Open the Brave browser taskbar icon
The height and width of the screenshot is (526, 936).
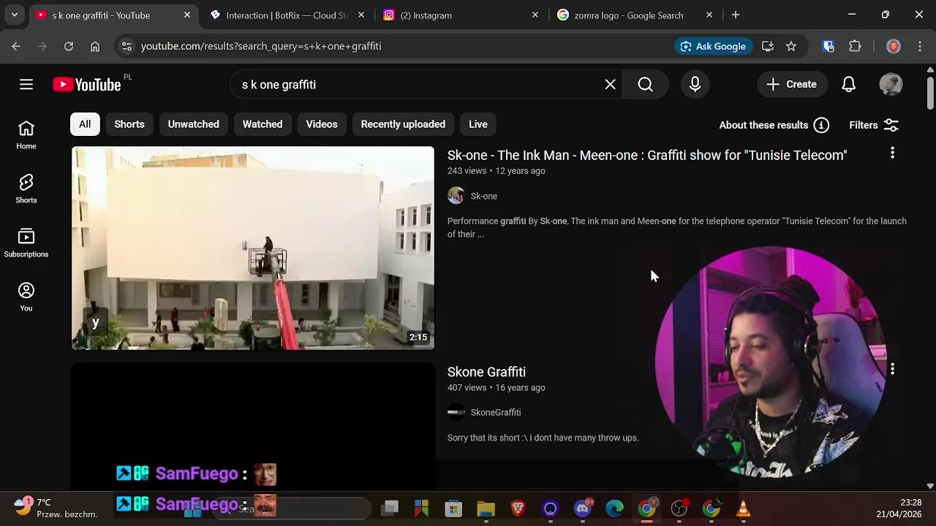click(x=518, y=508)
